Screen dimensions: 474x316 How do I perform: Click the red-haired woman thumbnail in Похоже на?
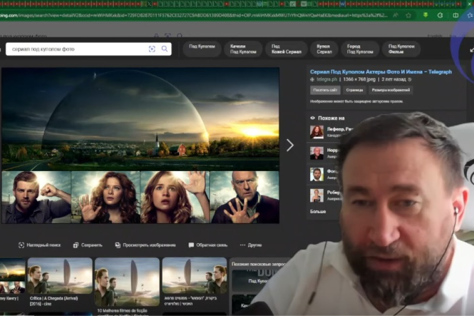coord(317,132)
